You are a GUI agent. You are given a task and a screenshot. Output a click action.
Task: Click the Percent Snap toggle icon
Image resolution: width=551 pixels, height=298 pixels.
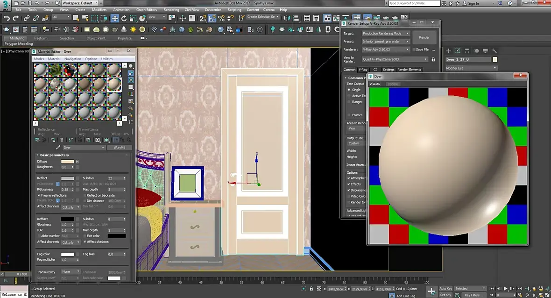click(221, 18)
